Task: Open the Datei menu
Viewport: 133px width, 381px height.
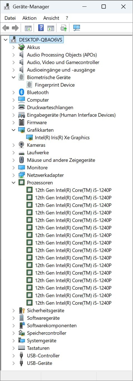Action: click(x=10, y=18)
